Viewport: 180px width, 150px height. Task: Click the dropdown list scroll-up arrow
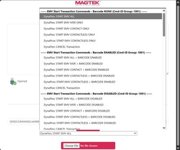click(x=164, y=10)
